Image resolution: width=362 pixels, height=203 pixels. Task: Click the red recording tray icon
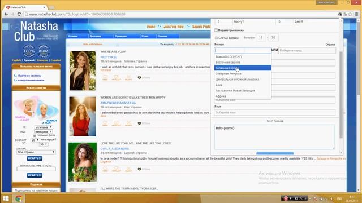286,198
